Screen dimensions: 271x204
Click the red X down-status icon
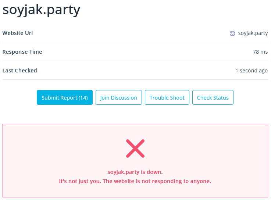coord(135,148)
